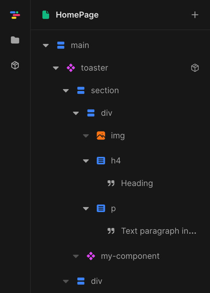The image size is (210, 293).
Task: Click the my-component purple diamond icon
Action: tap(91, 256)
